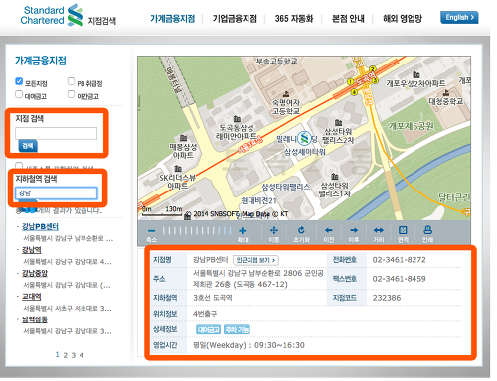
Task: Open the 365 자동화 menu tab
Action: click(294, 19)
